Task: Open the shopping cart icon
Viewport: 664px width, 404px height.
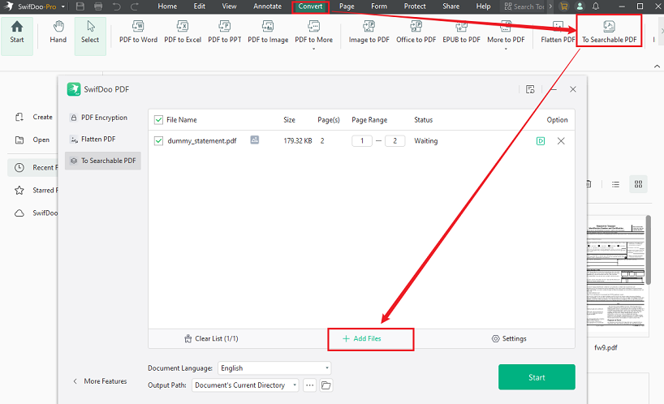Action: (x=563, y=6)
